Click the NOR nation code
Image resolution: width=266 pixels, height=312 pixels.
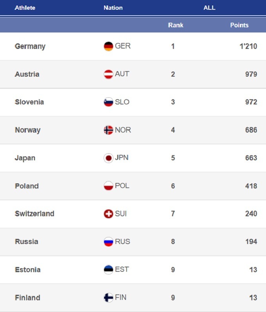(x=123, y=130)
